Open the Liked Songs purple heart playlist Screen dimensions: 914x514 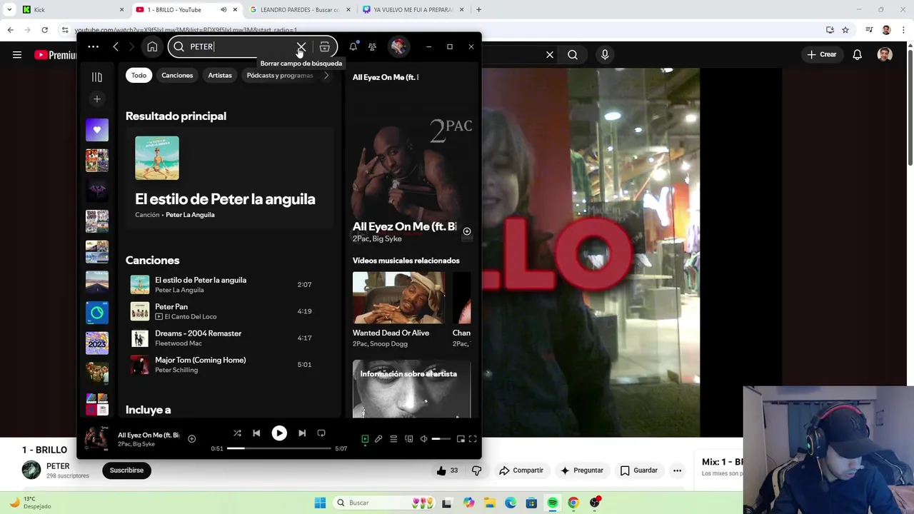[97, 130]
